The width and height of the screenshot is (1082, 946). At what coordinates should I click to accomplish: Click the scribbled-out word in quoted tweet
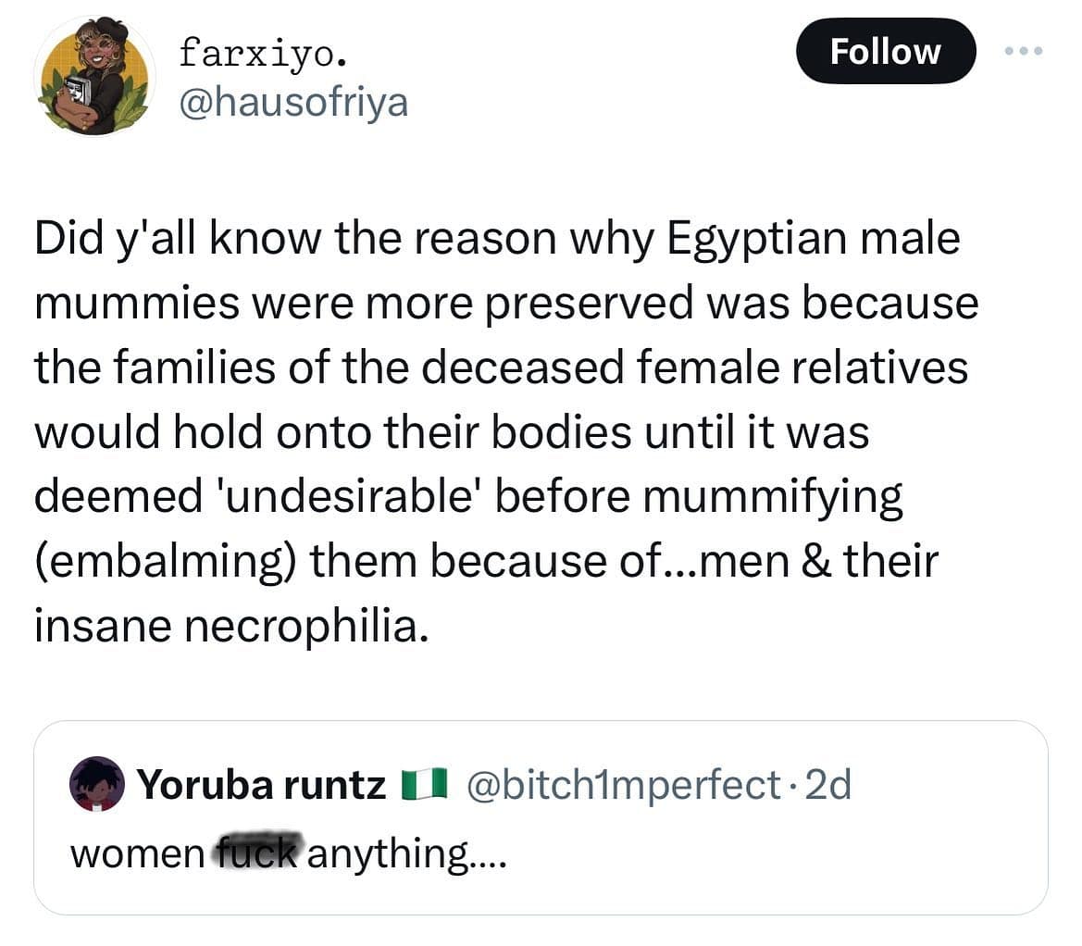[258, 853]
